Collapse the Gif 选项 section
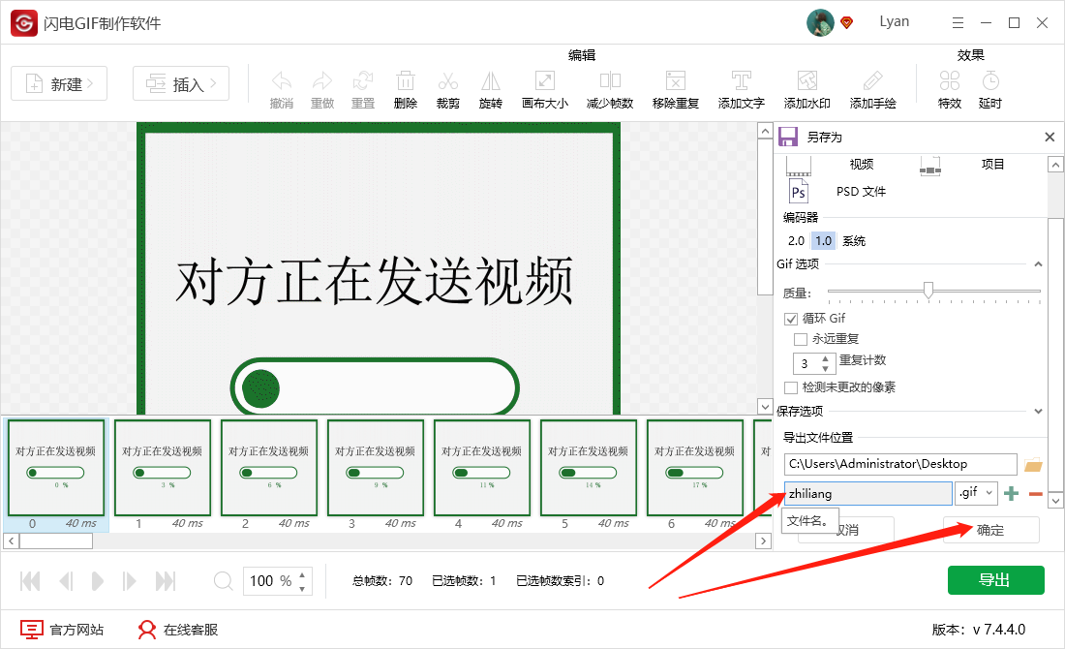Image resolution: width=1065 pixels, height=649 pixels. pyautogui.click(x=1040, y=263)
